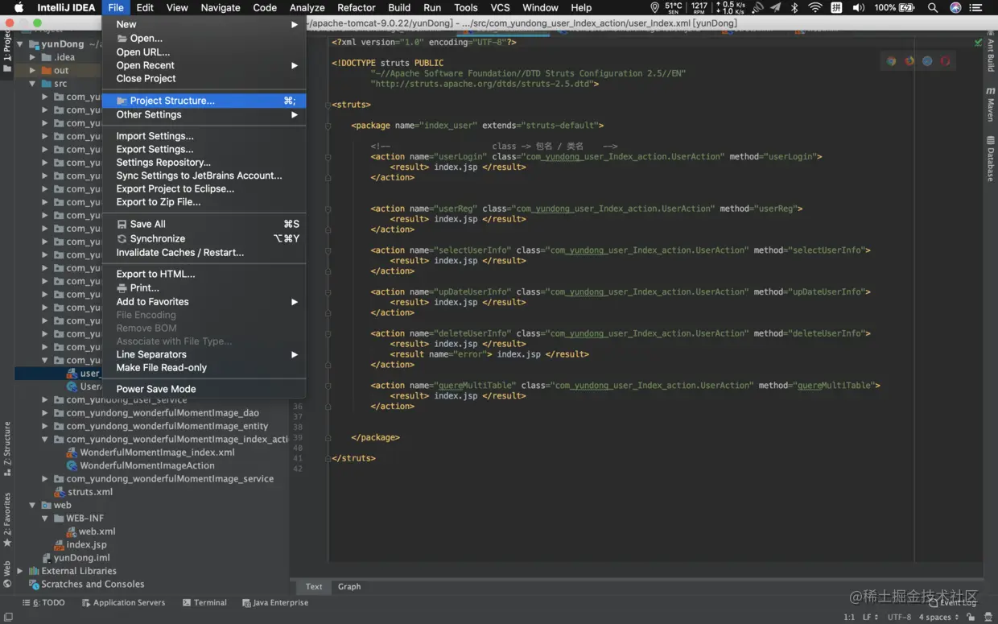Toggle the read-only lock icon
The width and height of the screenshot is (998, 624).
pos(971,617)
